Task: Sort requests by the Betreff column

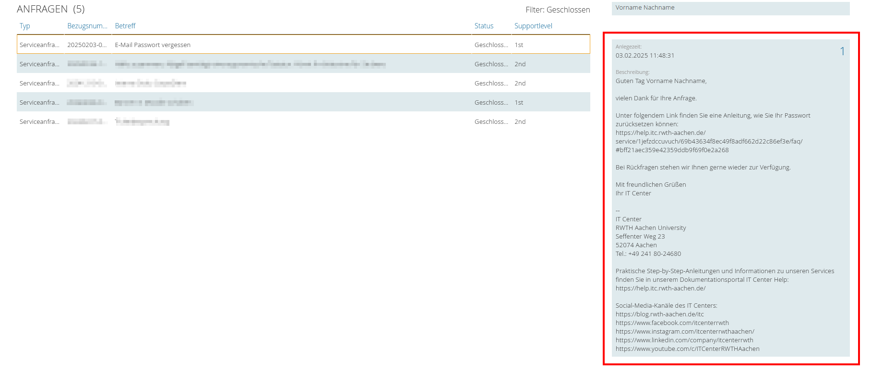Action: click(125, 26)
